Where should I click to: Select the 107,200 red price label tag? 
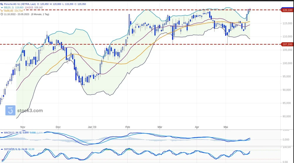point(287,44)
